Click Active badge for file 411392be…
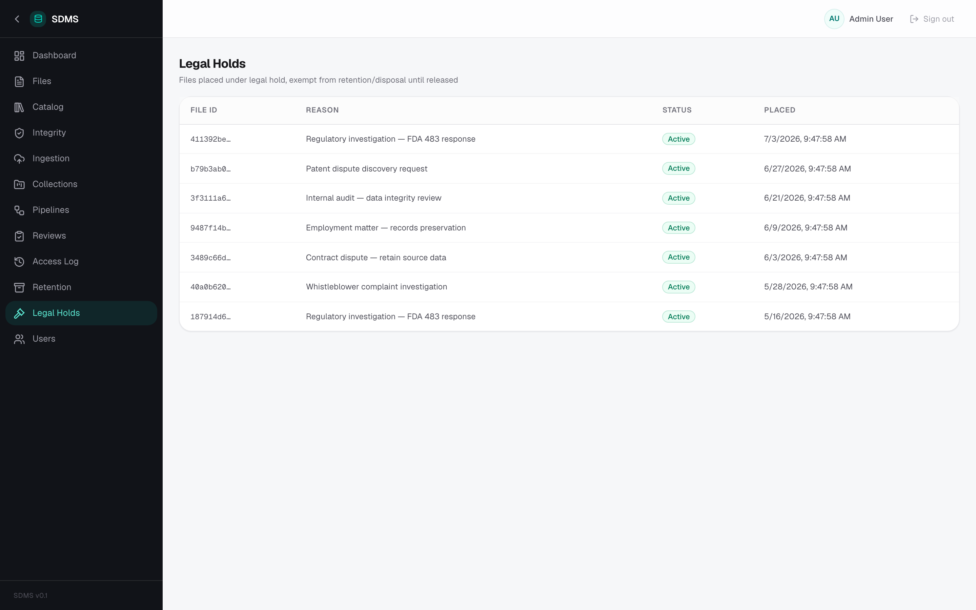This screenshot has width=976, height=610. pos(678,139)
